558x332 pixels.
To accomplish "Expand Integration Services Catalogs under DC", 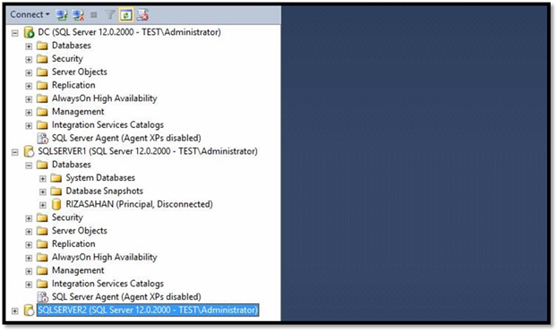I will (29, 125).
